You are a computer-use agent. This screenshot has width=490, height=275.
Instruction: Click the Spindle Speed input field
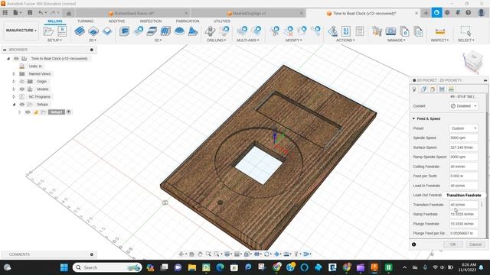coord(463,137)
